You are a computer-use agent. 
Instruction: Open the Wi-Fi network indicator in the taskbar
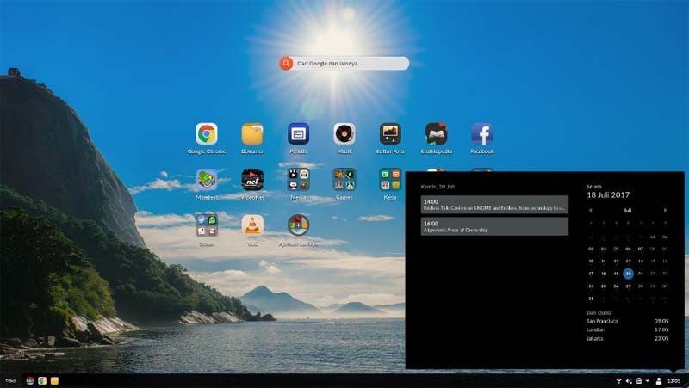618,380
